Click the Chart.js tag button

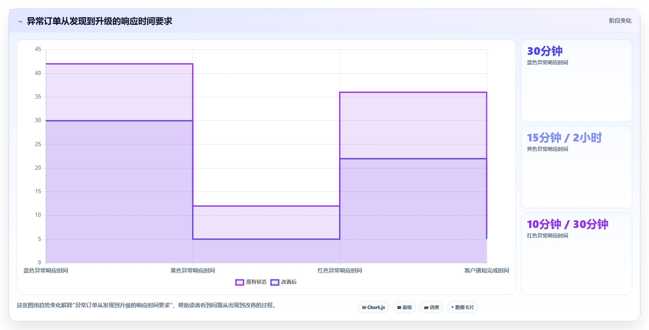373,307
